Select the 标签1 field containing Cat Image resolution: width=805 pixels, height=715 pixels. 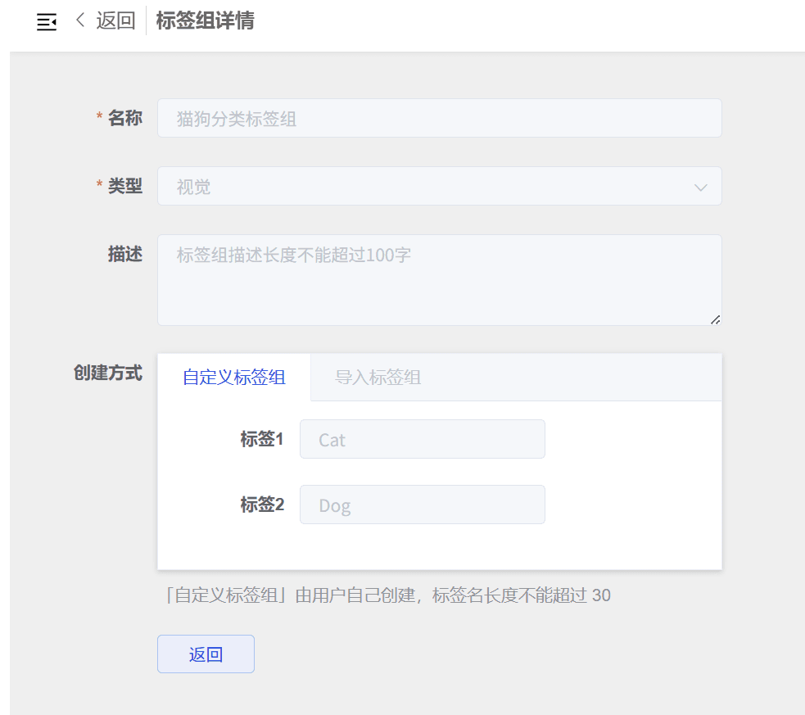pos(422,440)
